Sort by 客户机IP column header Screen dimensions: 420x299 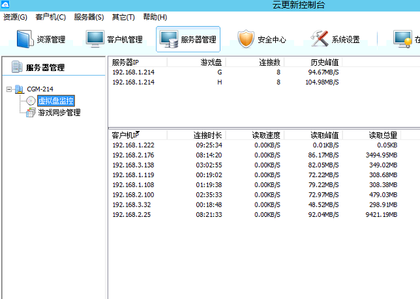[x=138, y=135]
